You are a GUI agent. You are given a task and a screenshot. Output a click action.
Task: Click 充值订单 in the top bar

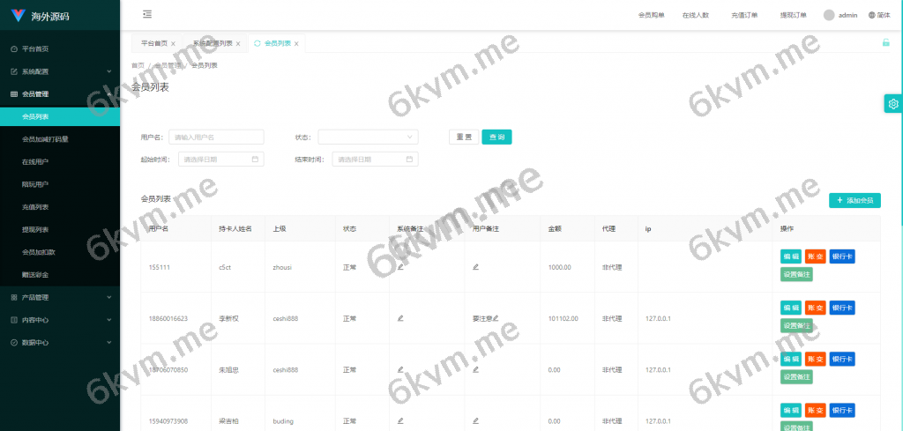tap(744, 16)
